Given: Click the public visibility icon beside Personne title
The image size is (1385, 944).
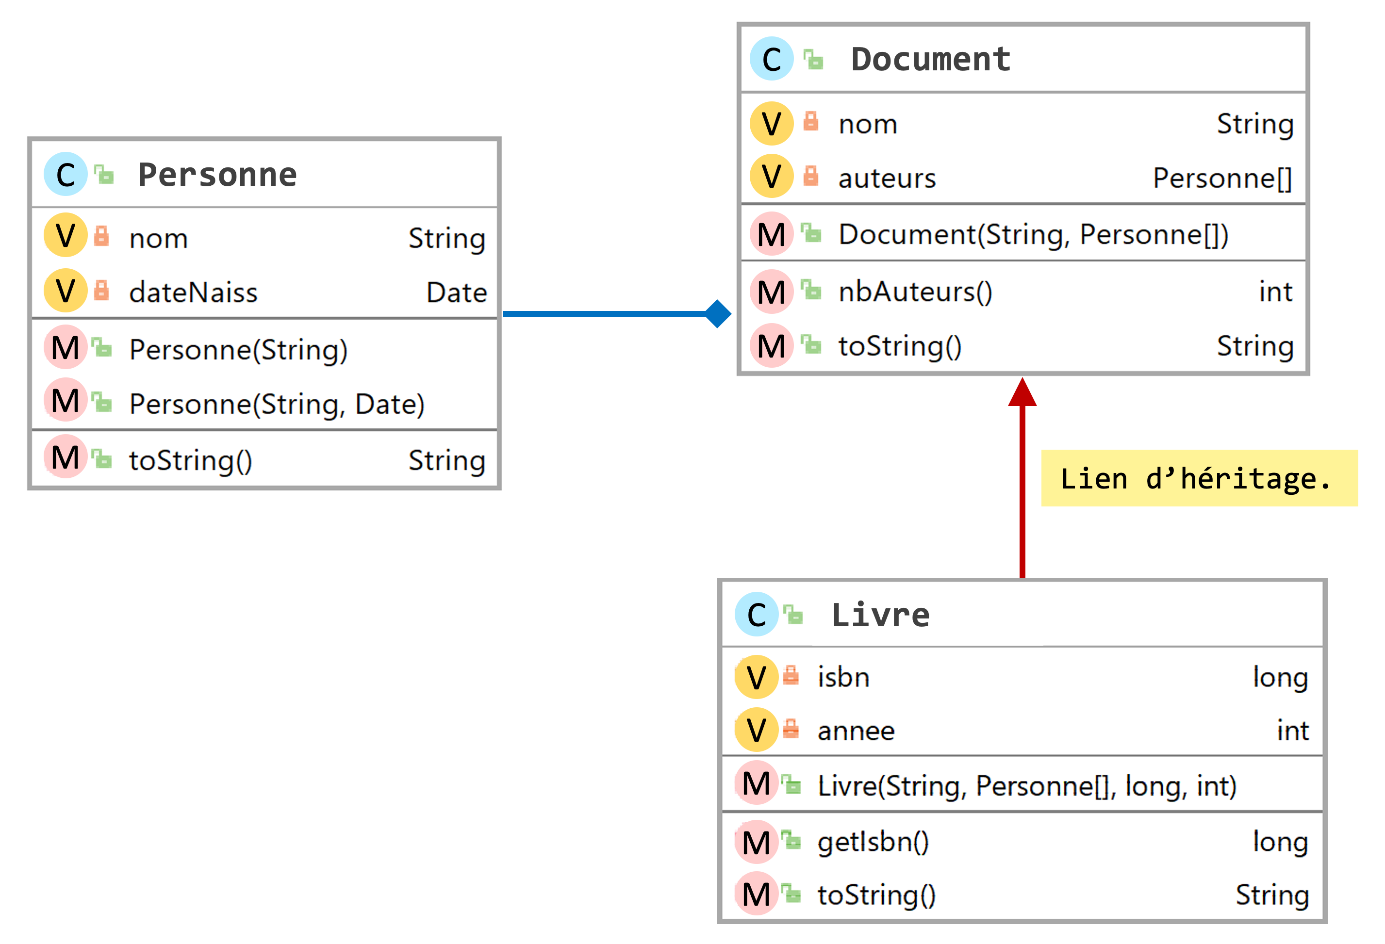Looking at the screenshot, I should (104, 175).
